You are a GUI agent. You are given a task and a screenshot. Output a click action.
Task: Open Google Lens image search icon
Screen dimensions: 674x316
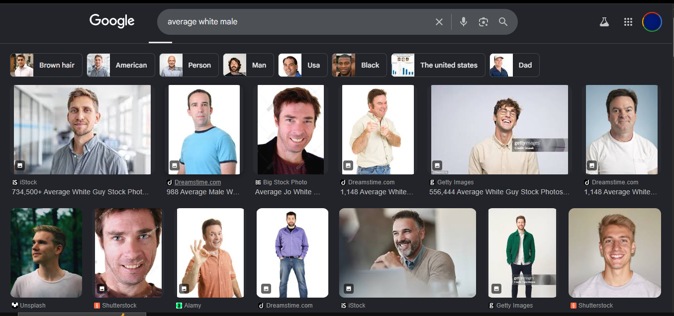coord(483,22)
